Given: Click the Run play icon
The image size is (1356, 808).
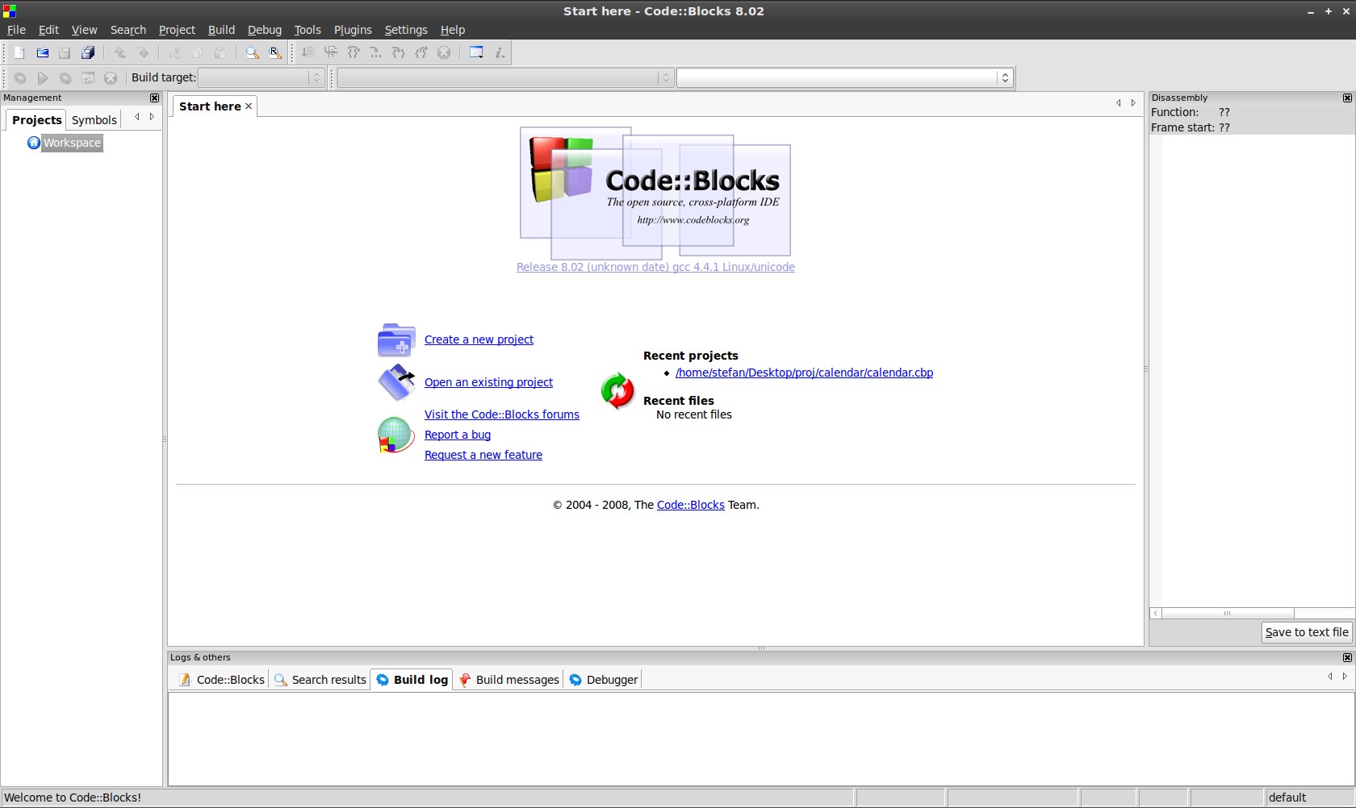Looking at the screenshot, I should point(43,78).
